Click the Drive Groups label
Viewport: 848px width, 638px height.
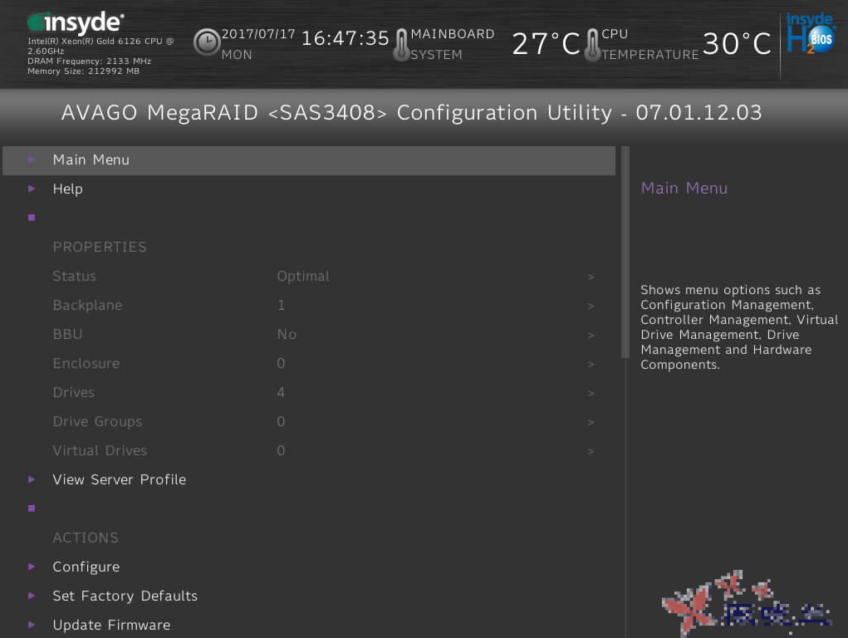(97, 421)
